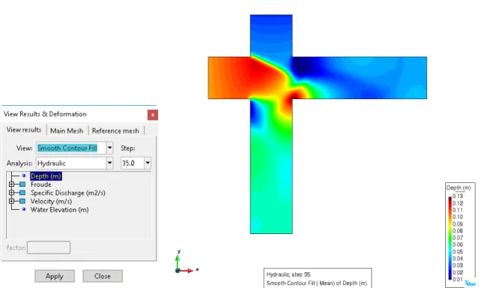The image size is (481, 288).
Task: Open the Step dropdown arrow
Action: point(148,163)
